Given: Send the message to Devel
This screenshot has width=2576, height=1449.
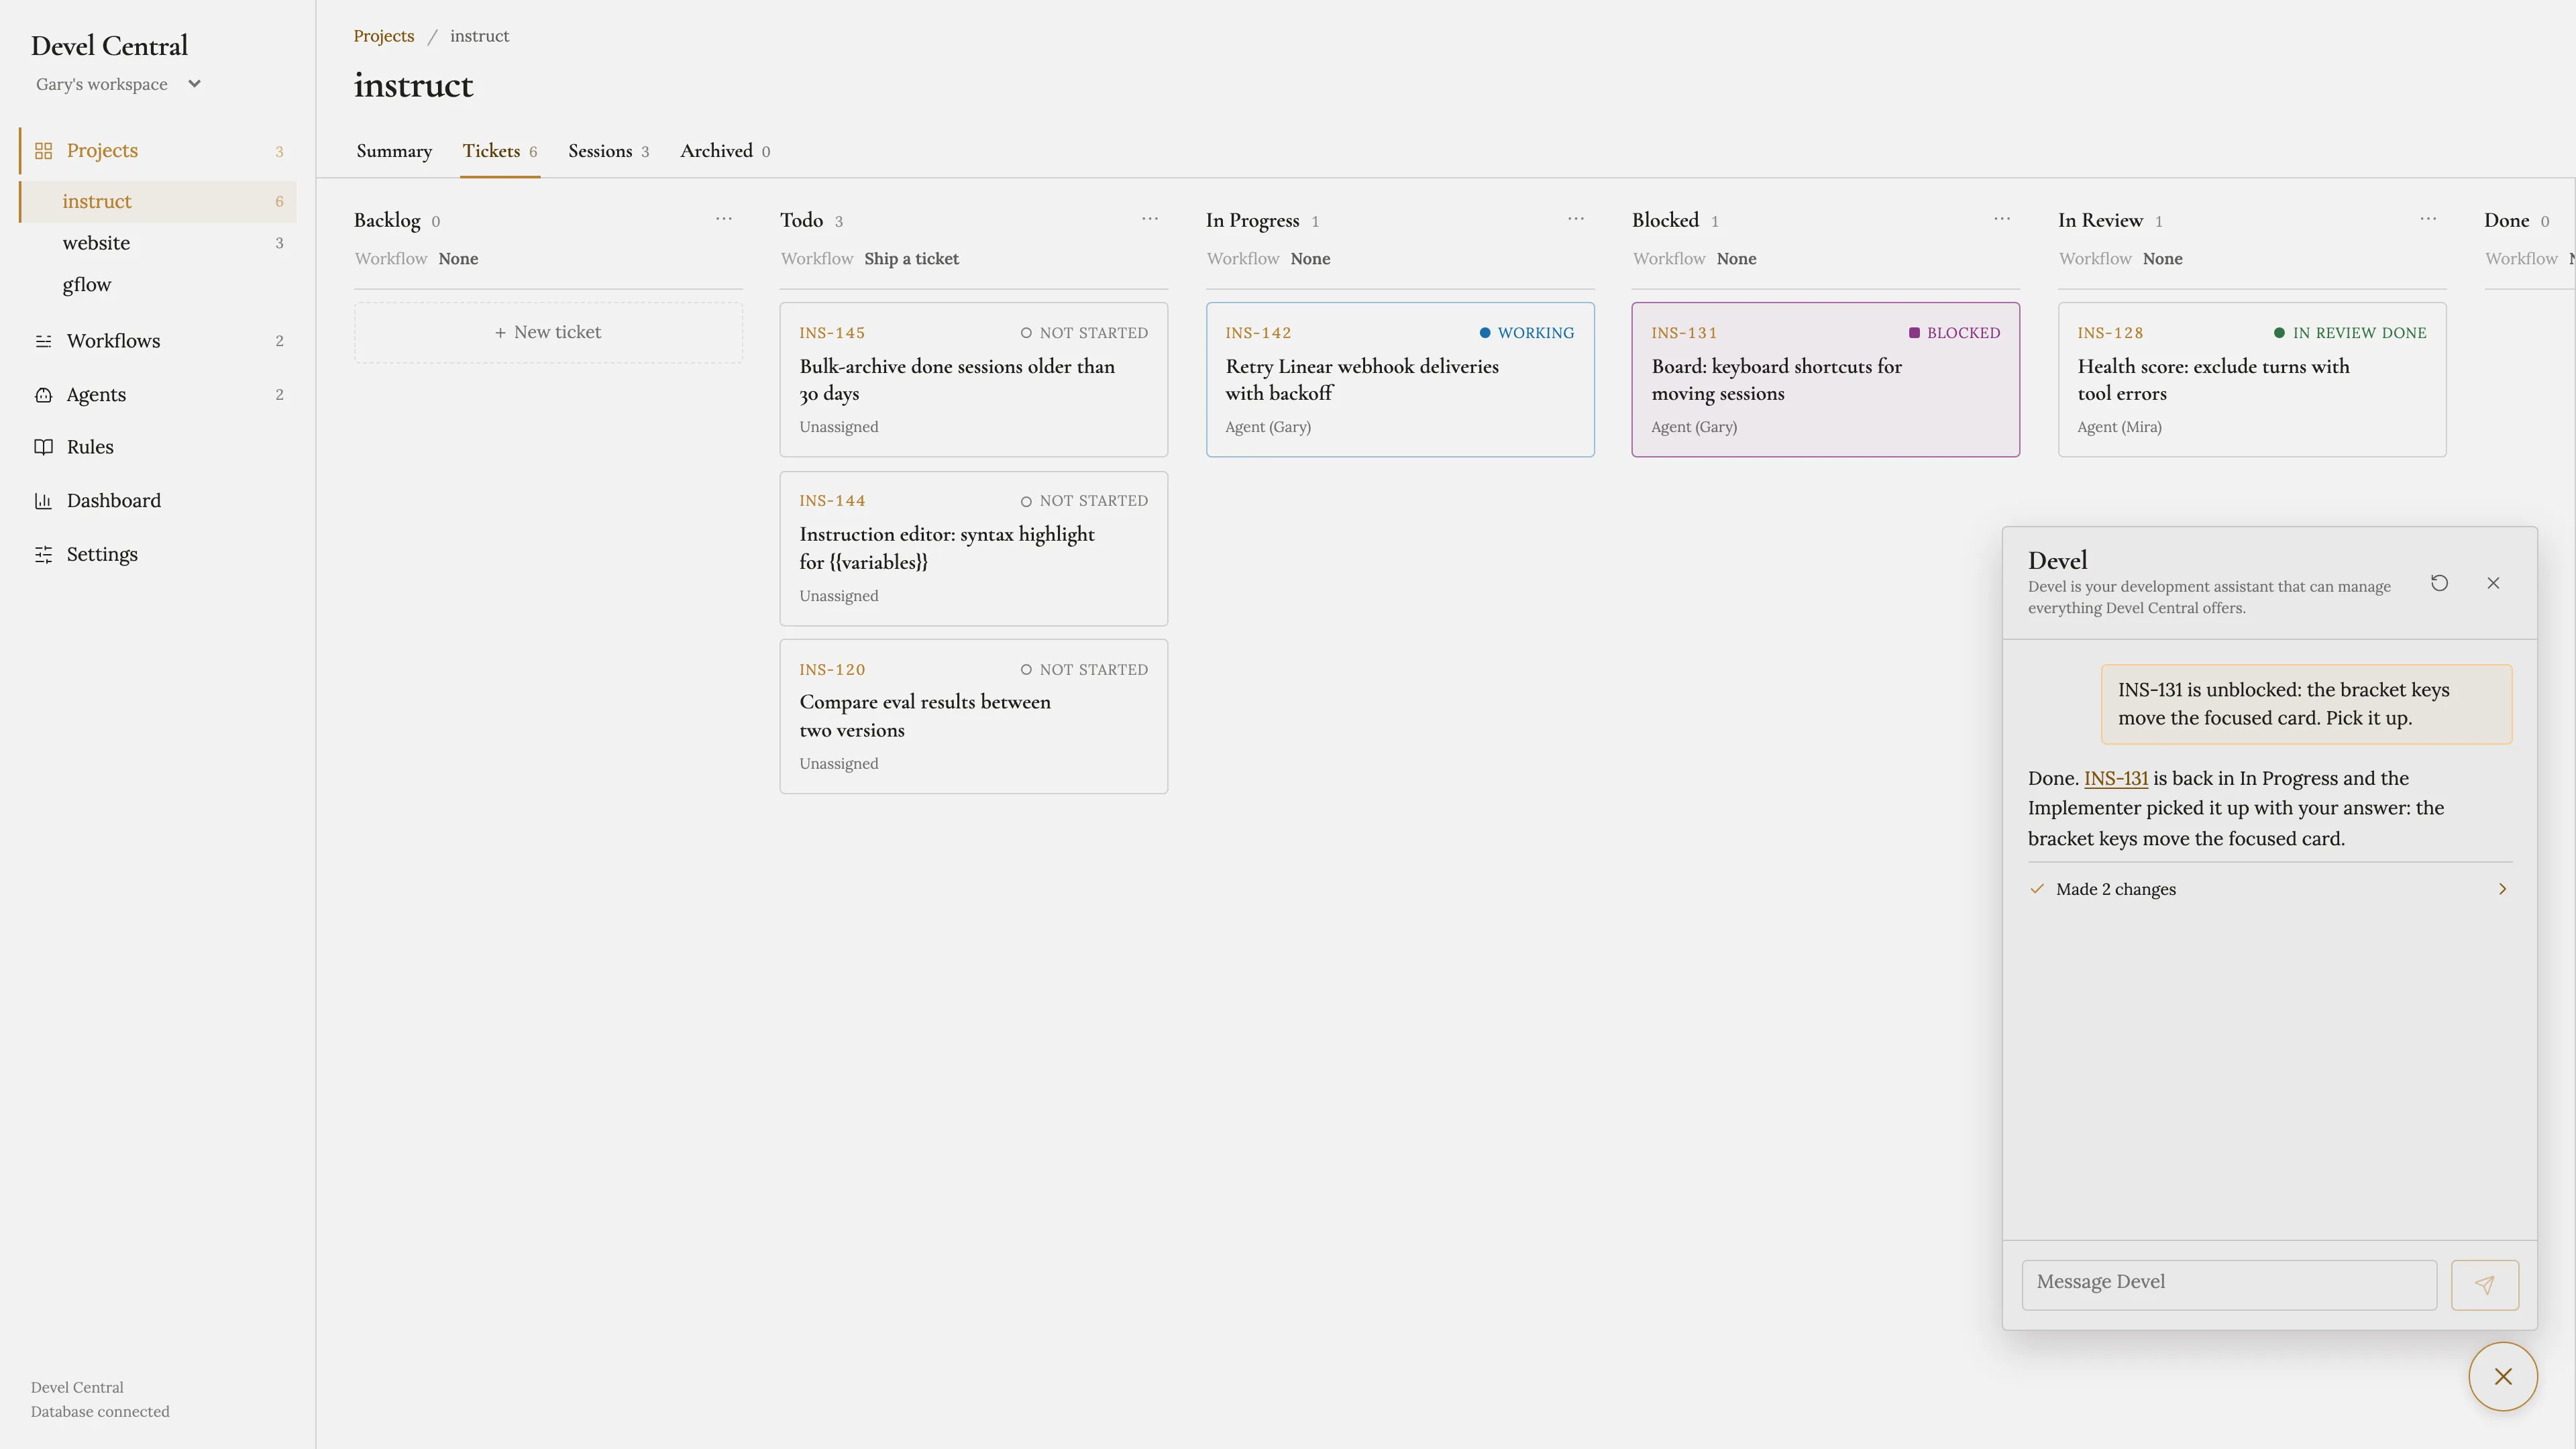Looking at the screenshot, I should pyautogui.click(x=2484, y=1285).
